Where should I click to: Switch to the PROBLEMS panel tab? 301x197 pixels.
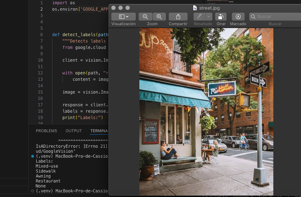click(x=46, y=131)
